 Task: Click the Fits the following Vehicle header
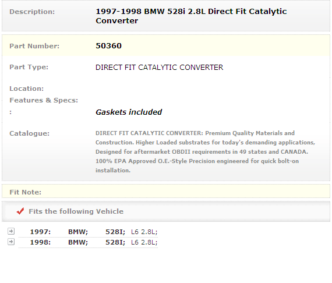(x=76, y=211)
